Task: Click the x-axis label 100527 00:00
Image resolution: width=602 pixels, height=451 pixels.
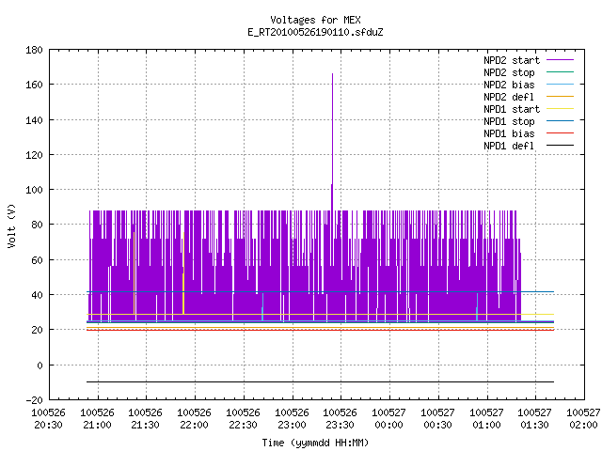Action: 388,419
